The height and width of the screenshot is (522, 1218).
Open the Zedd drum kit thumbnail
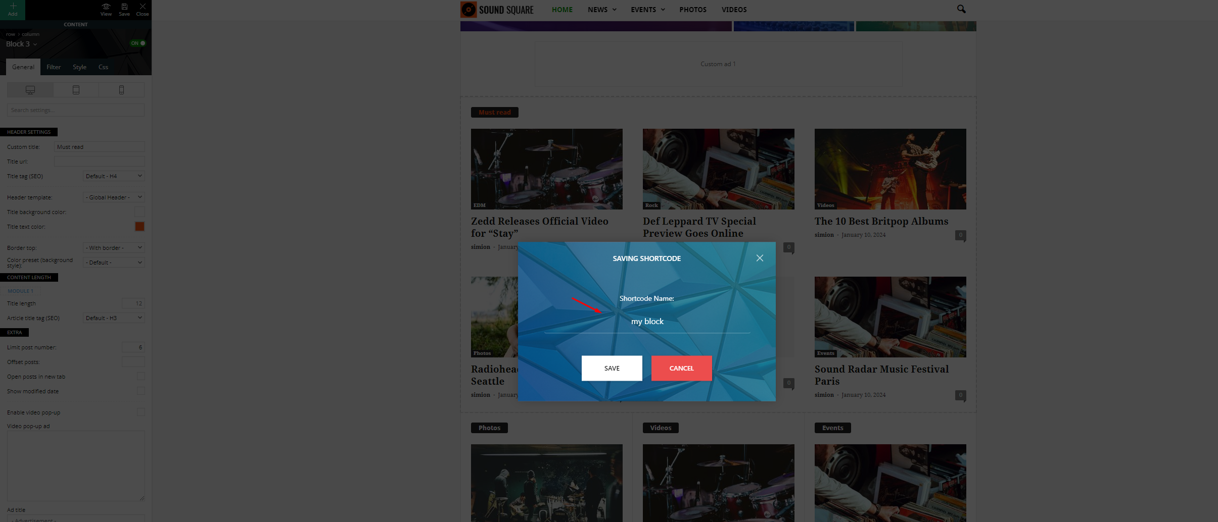click(546, 169)
